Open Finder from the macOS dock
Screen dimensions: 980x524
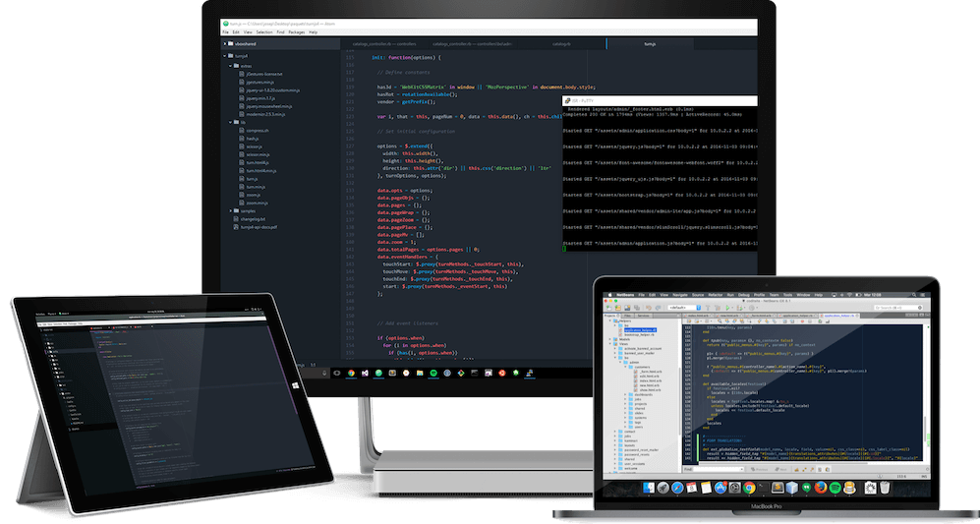pyautogui.click(x=648, y=488)
